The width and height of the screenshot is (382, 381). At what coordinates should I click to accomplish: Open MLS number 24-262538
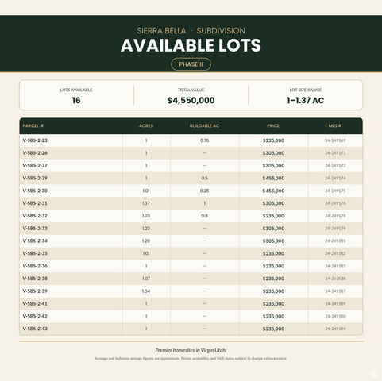(335, 279)
